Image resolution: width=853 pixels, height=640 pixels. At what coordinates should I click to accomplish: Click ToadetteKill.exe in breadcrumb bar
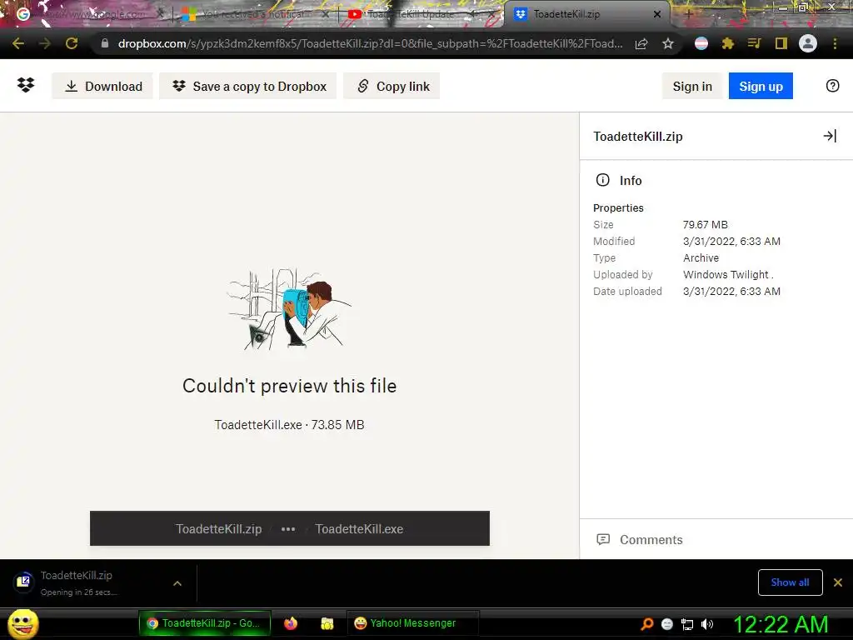click(359, 529)
